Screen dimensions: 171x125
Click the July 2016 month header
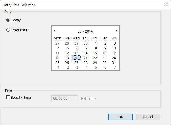point(86,31)
